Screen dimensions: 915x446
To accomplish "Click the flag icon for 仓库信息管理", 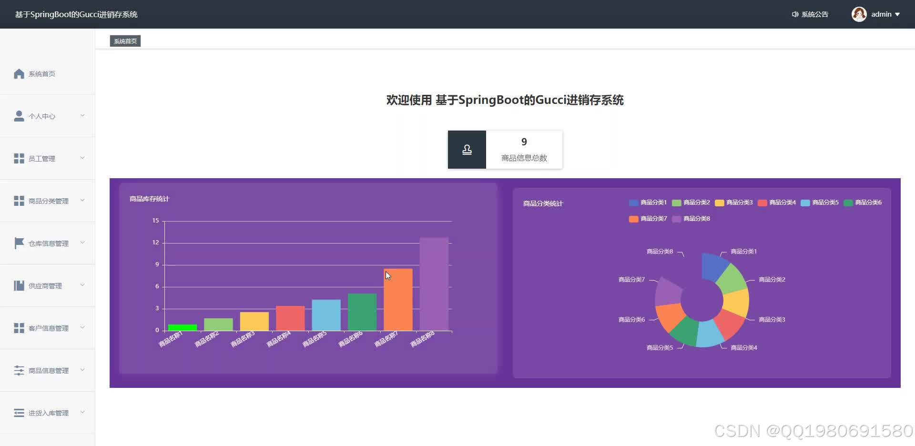I will pyautogui.click(x=19, y=243).
